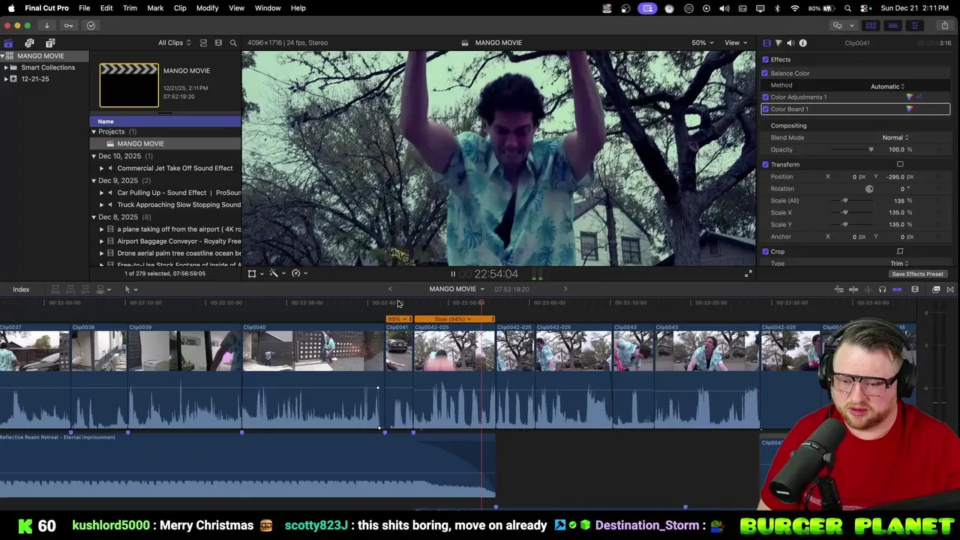
Task: Collapse the Dec 10, 2025 group
Action: [94, 156]
